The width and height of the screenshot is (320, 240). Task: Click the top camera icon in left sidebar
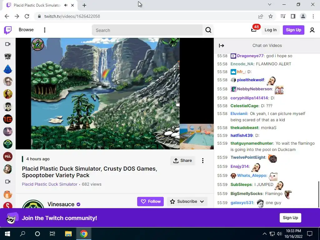tap(8, 44)
